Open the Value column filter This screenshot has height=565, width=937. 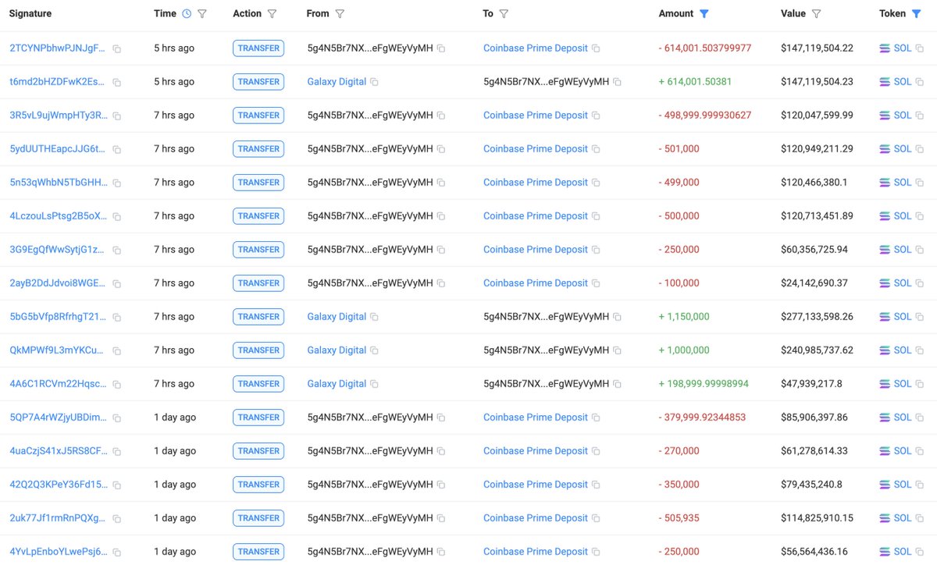tap(817, 13)
